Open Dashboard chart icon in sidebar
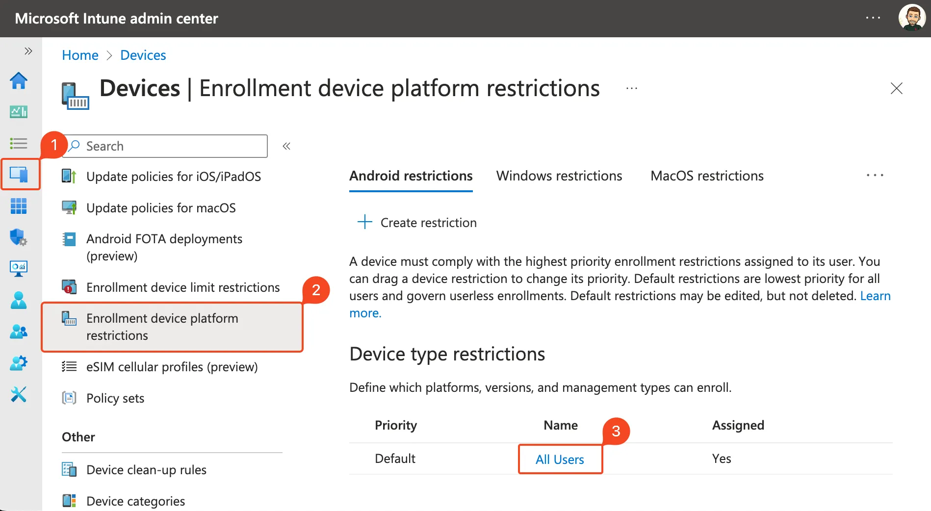The height and width of the screenshot is (511, 931). click(x=19, y=112)
